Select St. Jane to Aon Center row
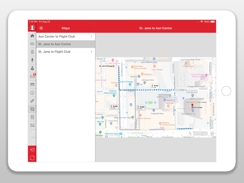 [66, 44]
